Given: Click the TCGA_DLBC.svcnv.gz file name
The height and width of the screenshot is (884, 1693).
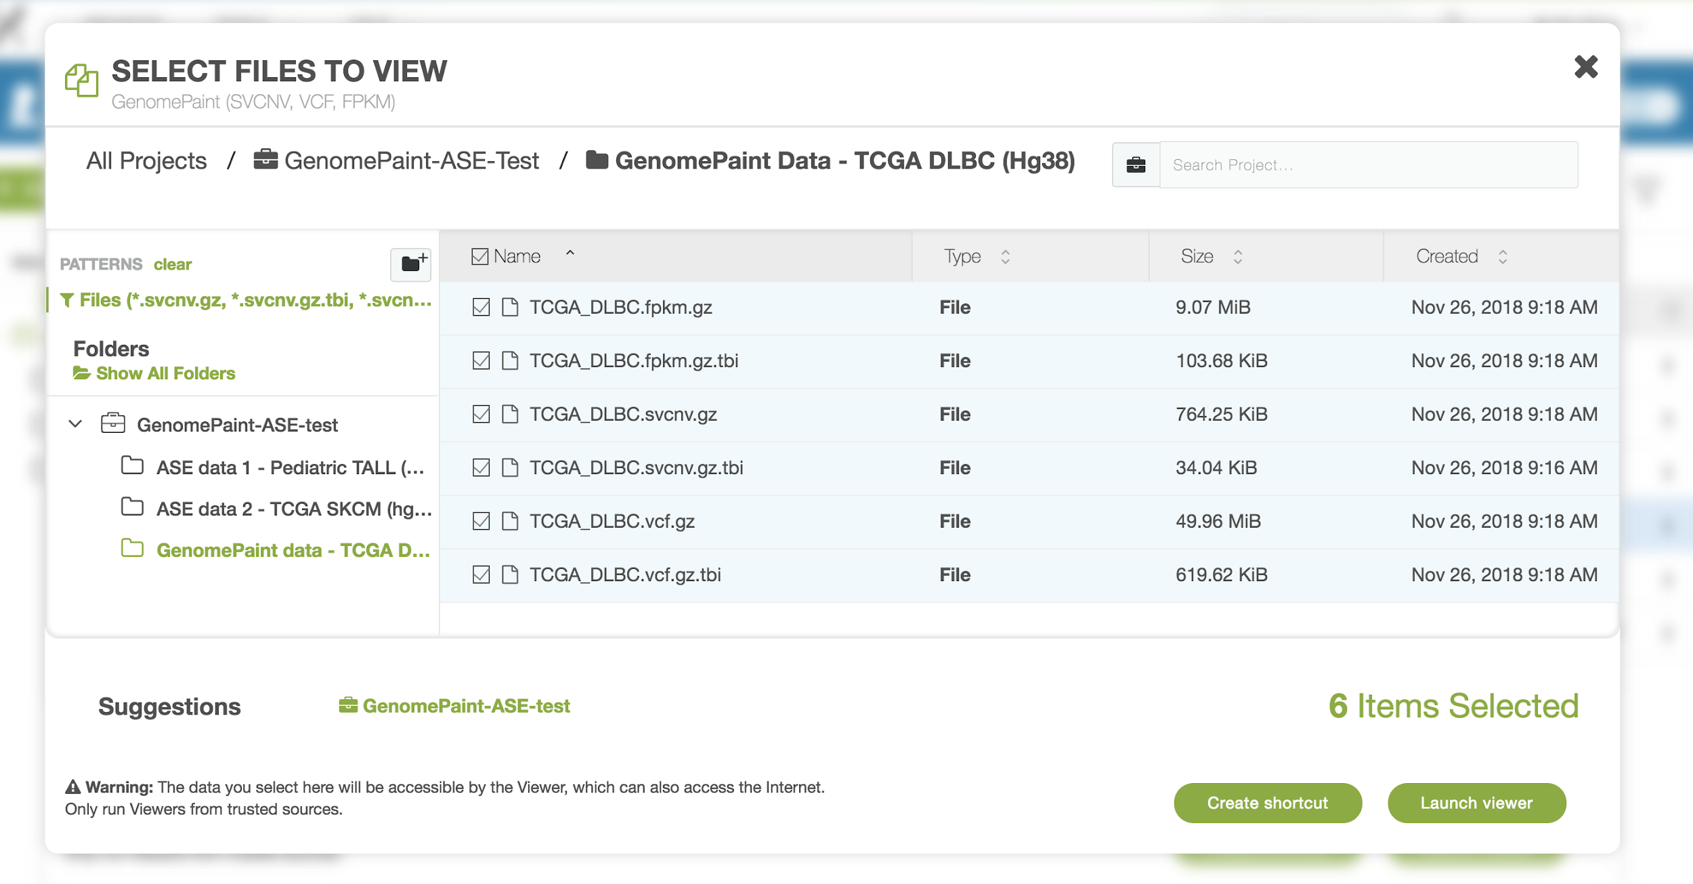Looking at the screenshot, I should 623,414.
